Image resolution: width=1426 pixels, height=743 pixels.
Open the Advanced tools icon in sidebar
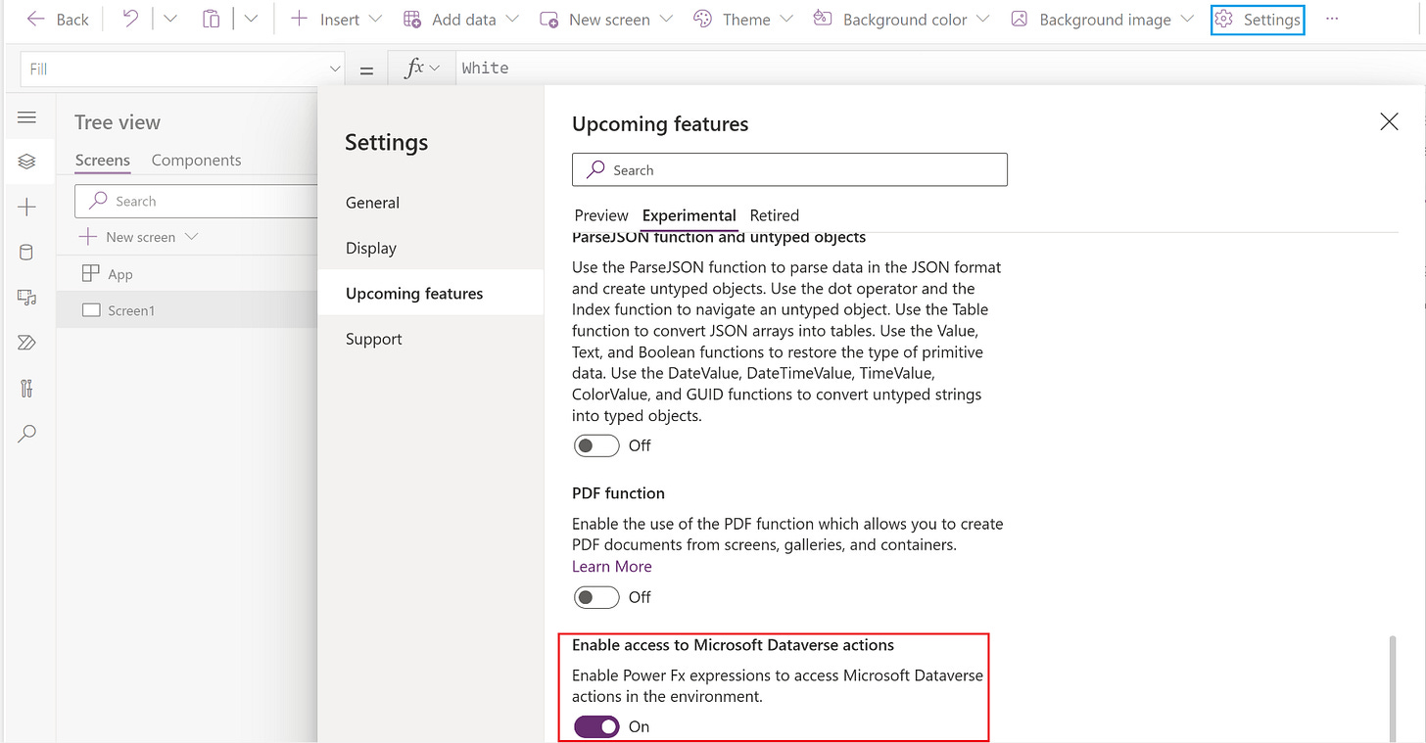[x=27, y=388]
